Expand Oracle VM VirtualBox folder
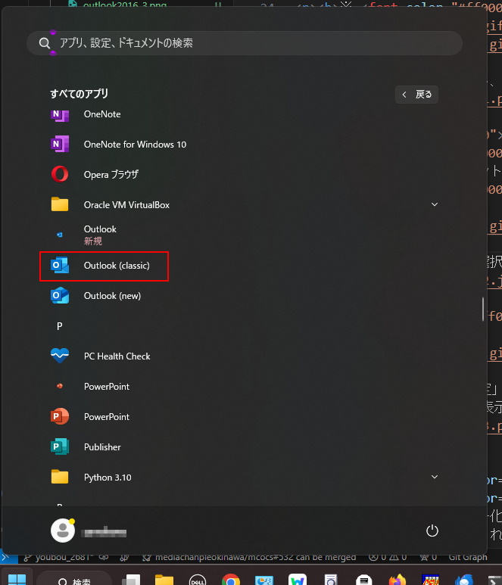Viewport: 502px width, 585px height. pos(435,204)
